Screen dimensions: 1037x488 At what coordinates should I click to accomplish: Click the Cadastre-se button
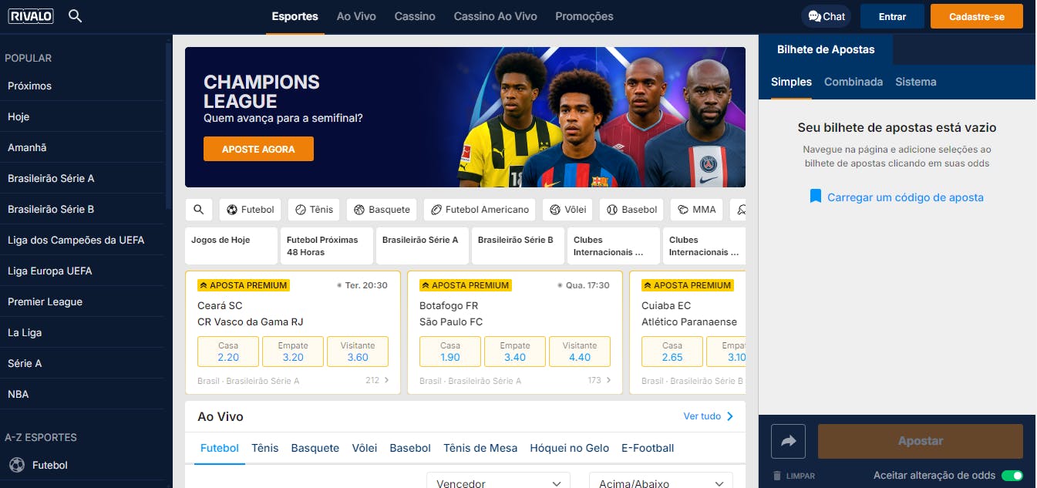(976, 16)
